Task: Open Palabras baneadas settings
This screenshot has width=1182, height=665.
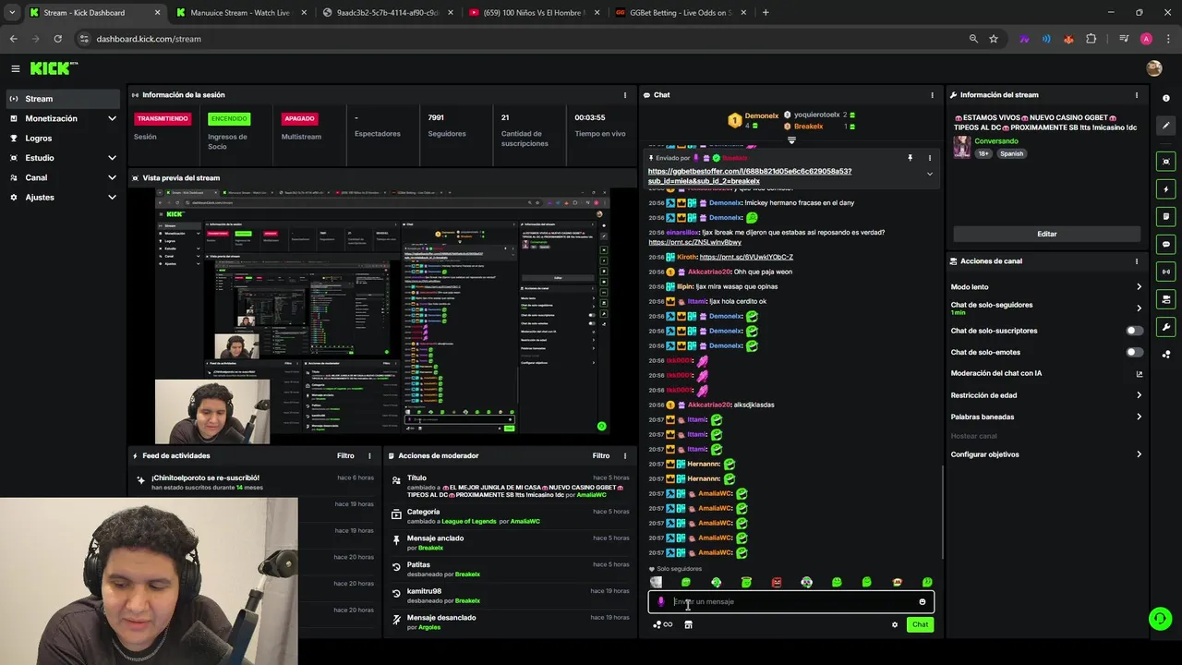Action: point(1046,417)
